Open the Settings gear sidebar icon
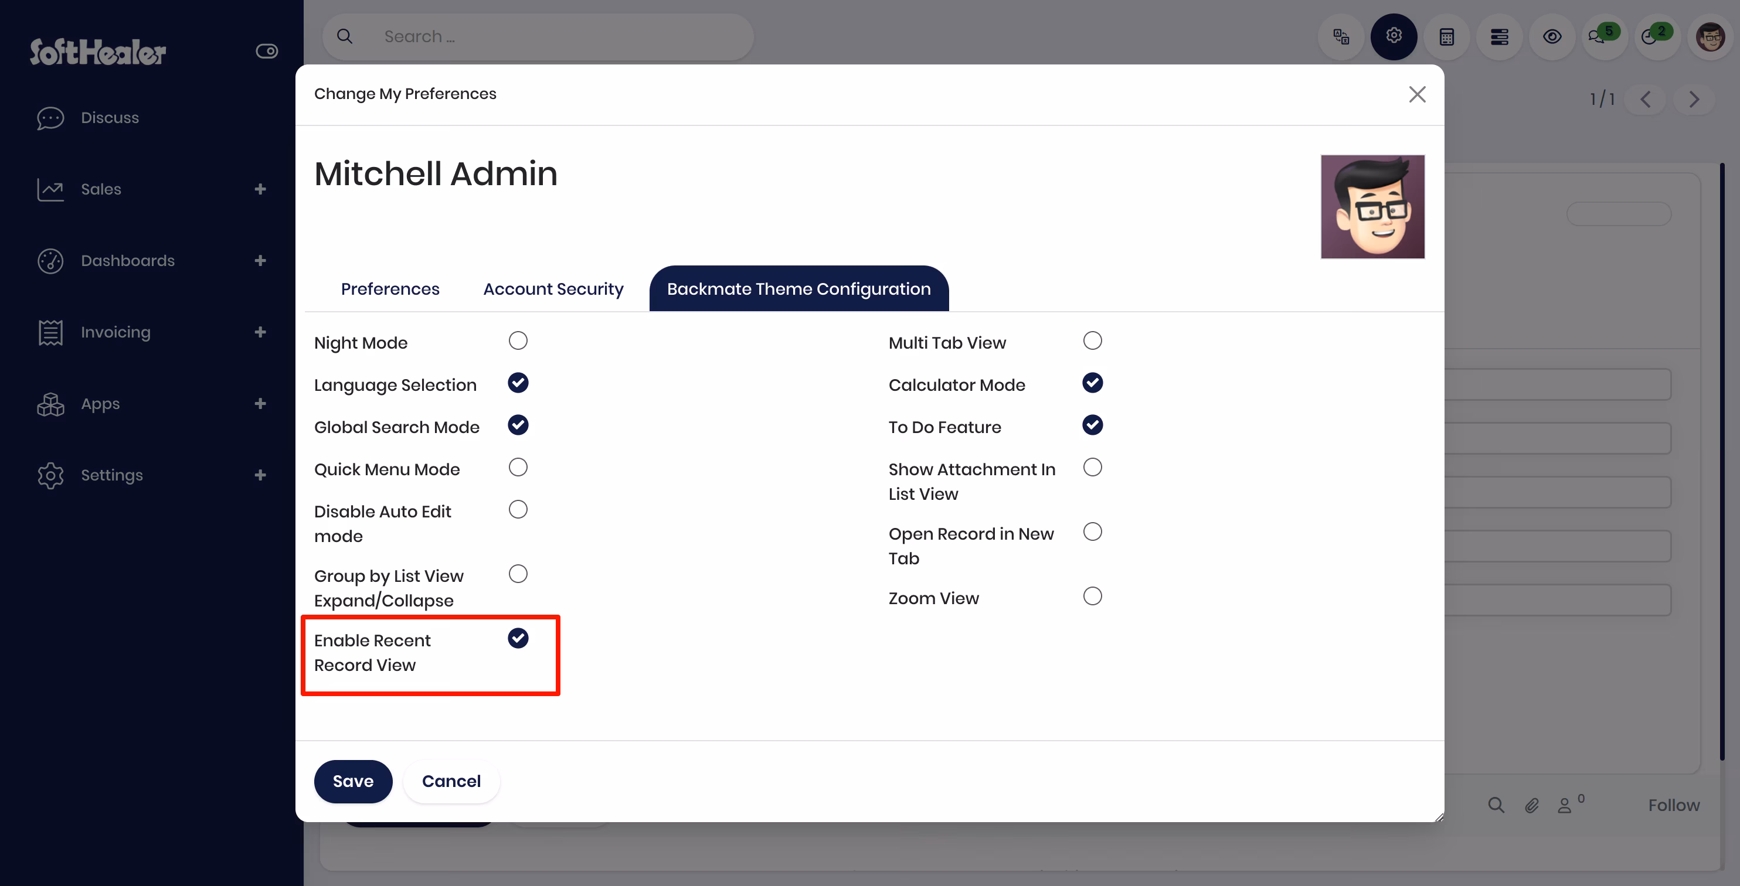 point(50,476)
